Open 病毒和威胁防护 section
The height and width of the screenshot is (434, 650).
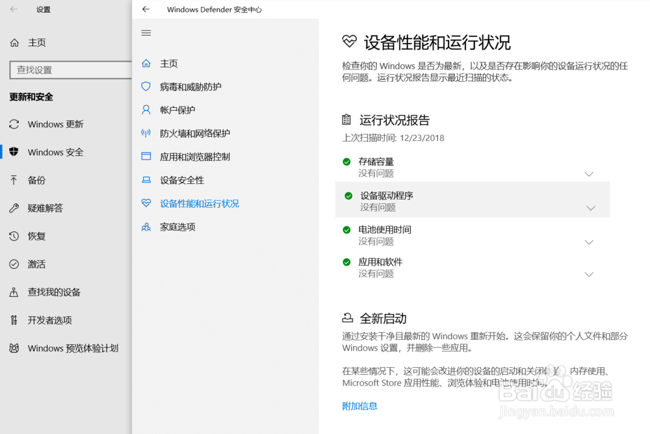point(190,86)
